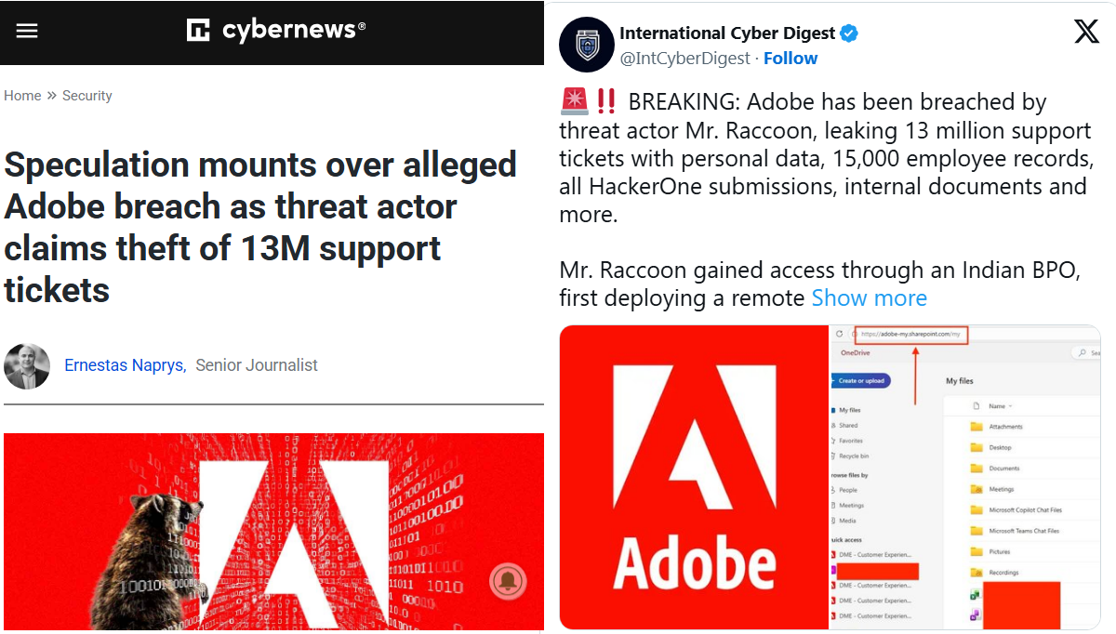Click the verified badge next to International Cyber Digest

848,33
